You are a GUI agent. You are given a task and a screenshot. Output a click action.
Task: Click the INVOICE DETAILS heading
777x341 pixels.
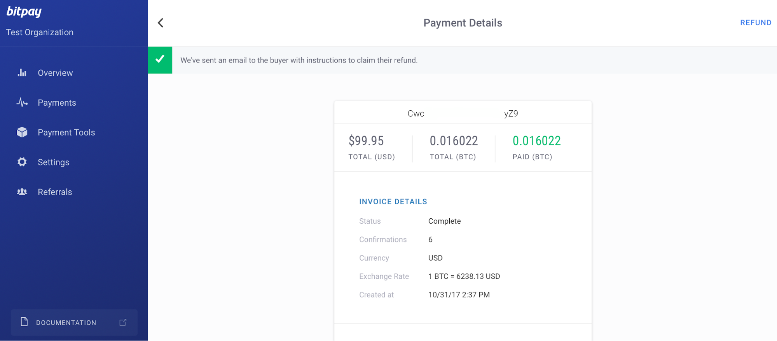tap(393, 202)
